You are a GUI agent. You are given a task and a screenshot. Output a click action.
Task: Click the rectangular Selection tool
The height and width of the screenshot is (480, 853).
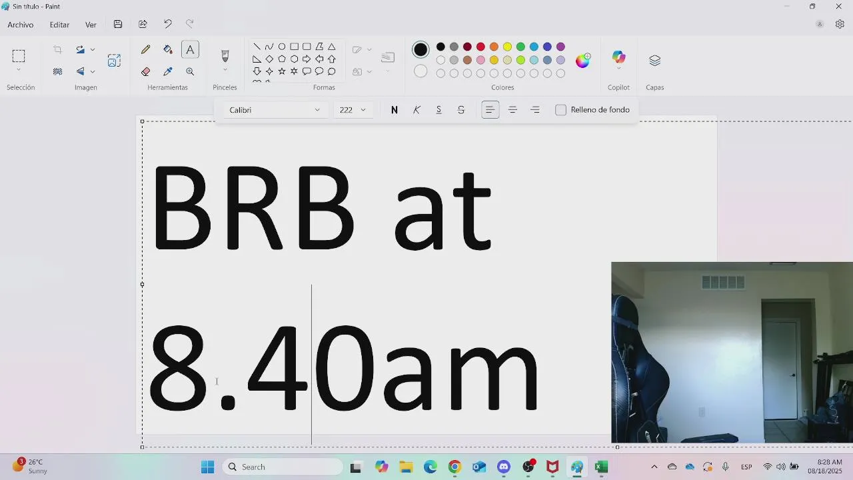[19, 56]
